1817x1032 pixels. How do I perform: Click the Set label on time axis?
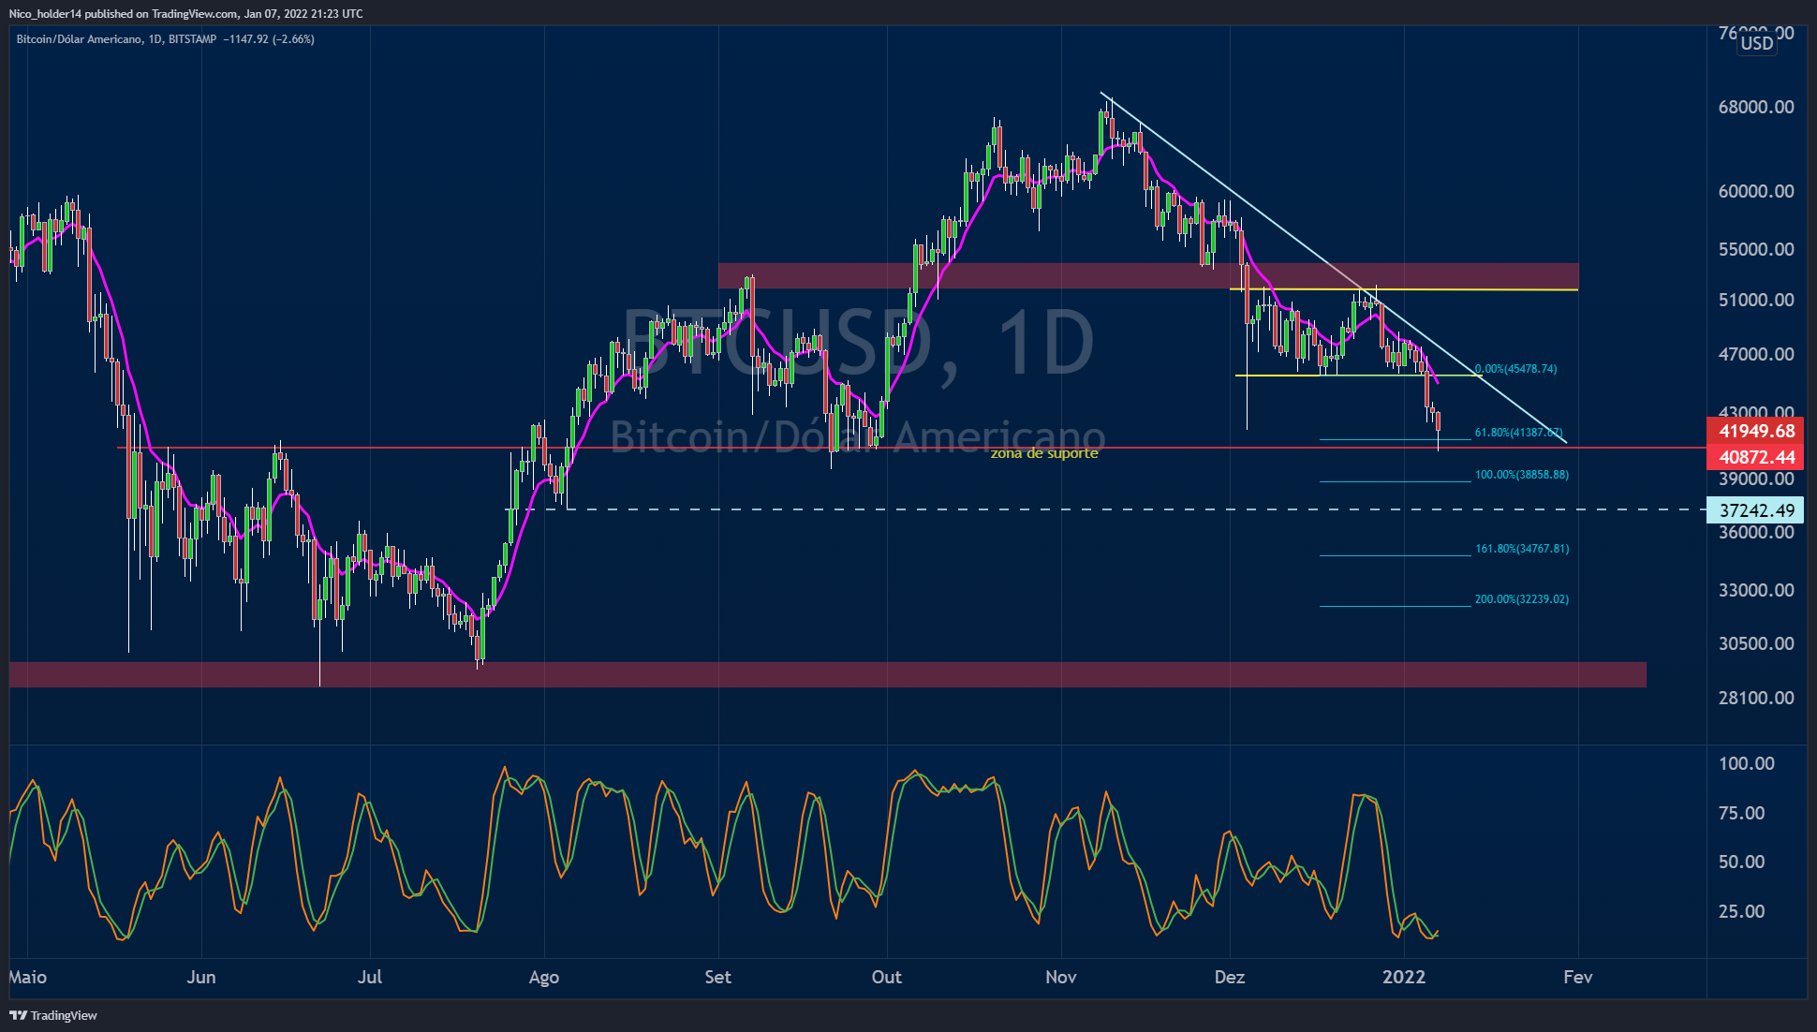pos(718,977)
